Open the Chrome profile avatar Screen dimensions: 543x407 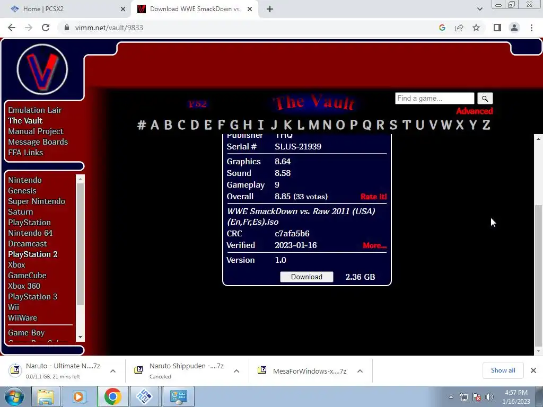pos(514,28)
